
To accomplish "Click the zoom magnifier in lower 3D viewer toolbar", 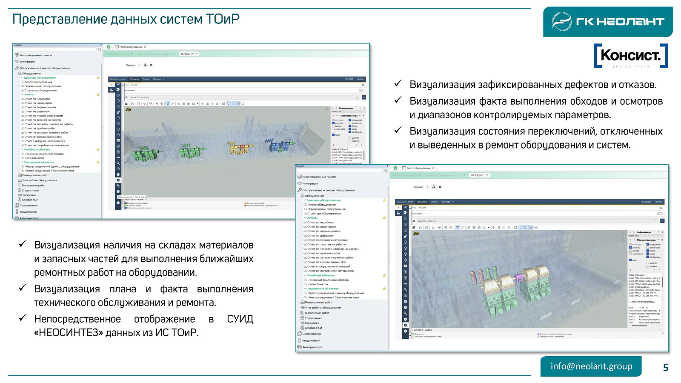I will (451, 228).
